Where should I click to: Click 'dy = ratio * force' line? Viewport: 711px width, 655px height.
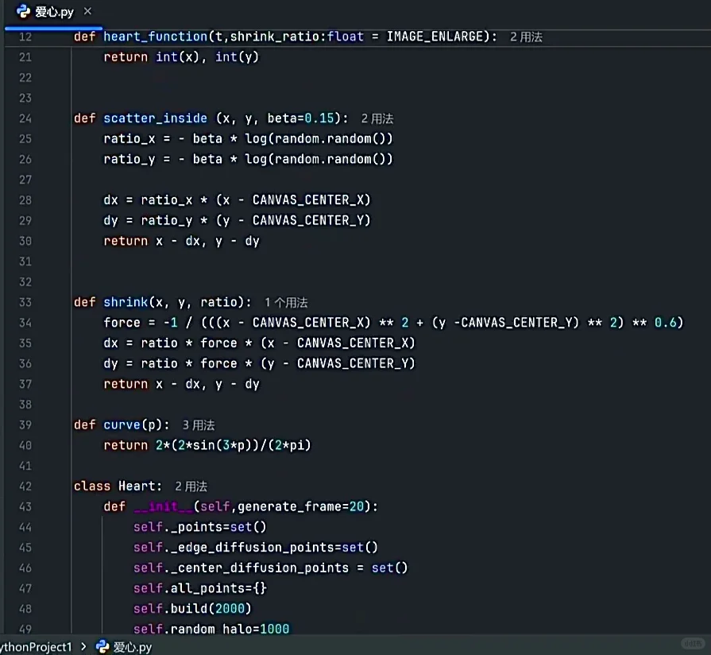click(259, 363)
